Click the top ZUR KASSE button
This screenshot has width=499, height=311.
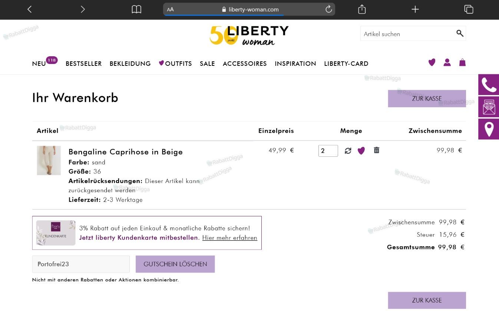(x=427, y=98)
